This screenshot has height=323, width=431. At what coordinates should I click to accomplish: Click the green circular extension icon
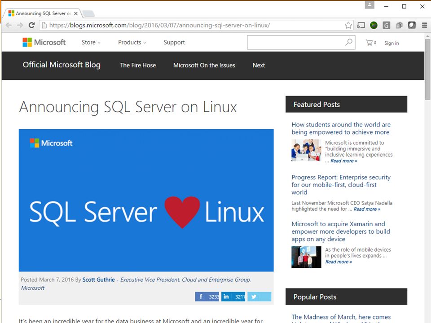coord(374,25)
